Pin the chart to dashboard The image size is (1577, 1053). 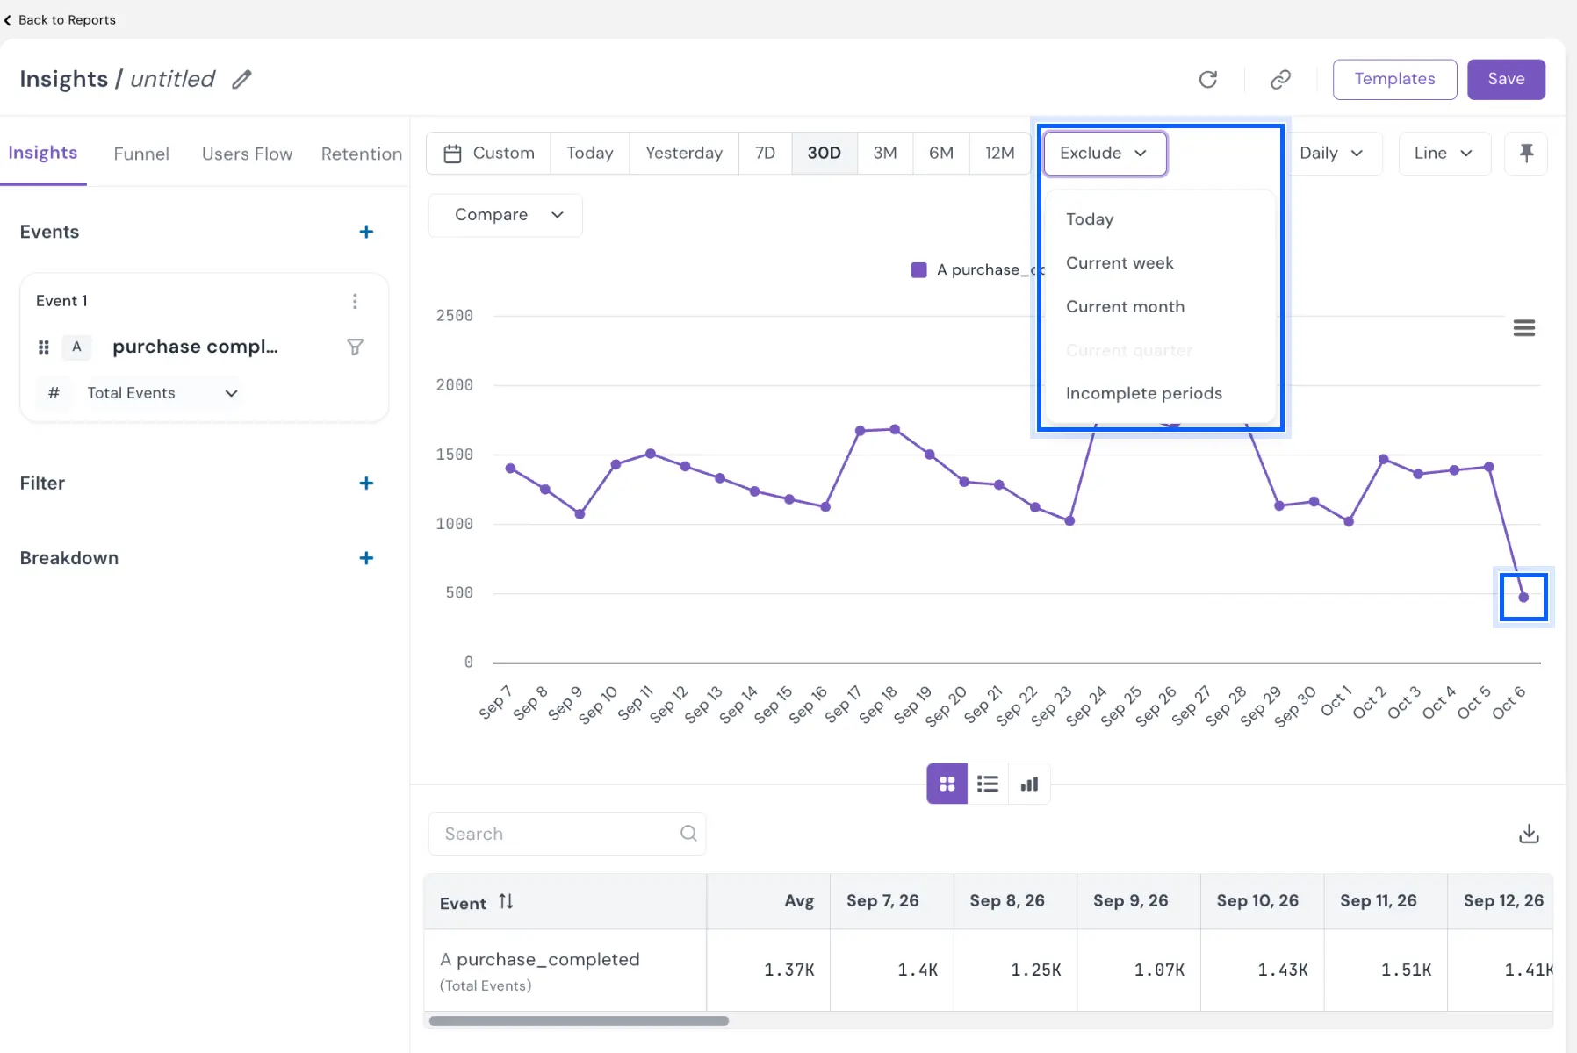point(1526,154)
